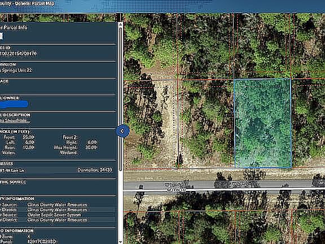Image resolution: width=325 pixels, height=244 pixels.
Task: Click the Springs Unit 22 subdivision text
Action: tap(16, 71)
